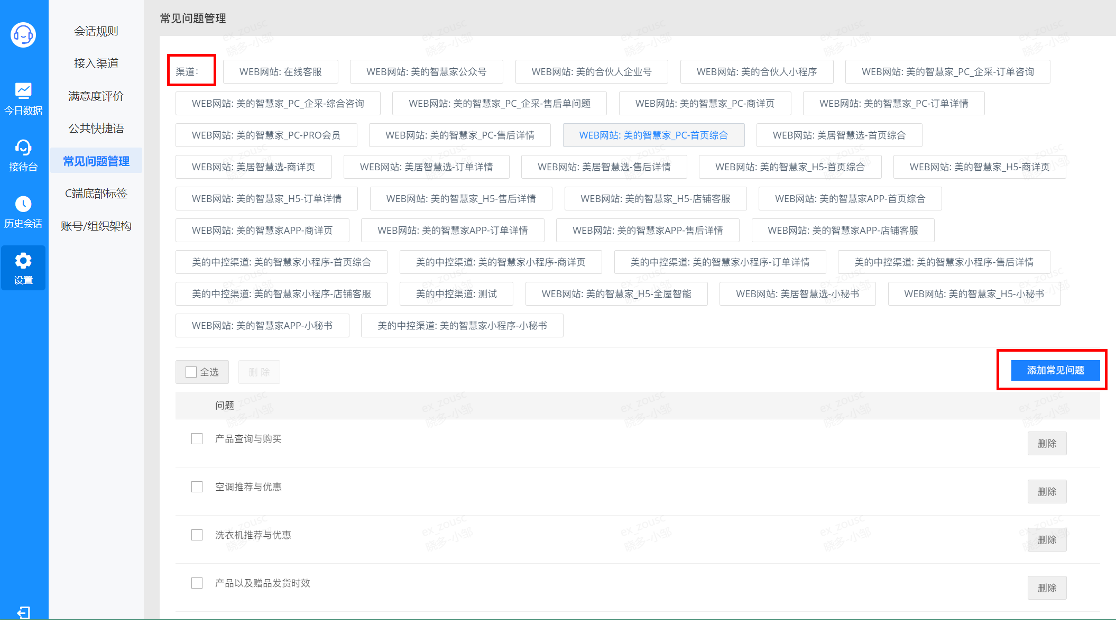Select channel WEB网站: 美的合伙人企业号
The image size is (1116, 624).
pos(592,72)
